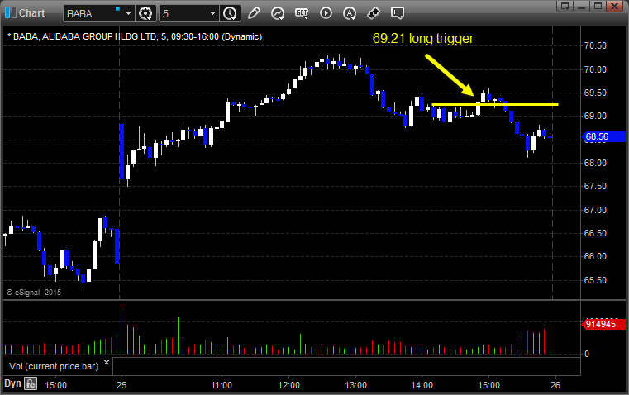Close the chart window
Image resolution: width=629 pixels, height=395 pixels.
click(615, 6)
